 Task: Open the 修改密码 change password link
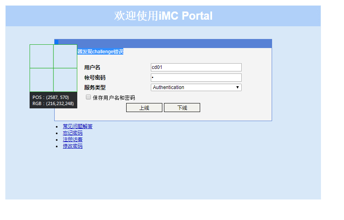(x=73, y=146)
